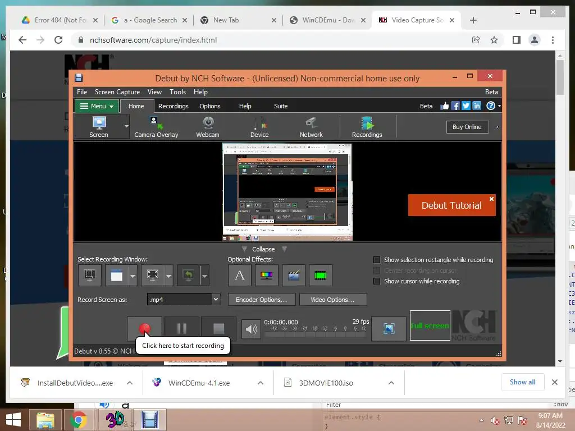
Task: Open Chrome side panel icon
Action: [517, 40]
